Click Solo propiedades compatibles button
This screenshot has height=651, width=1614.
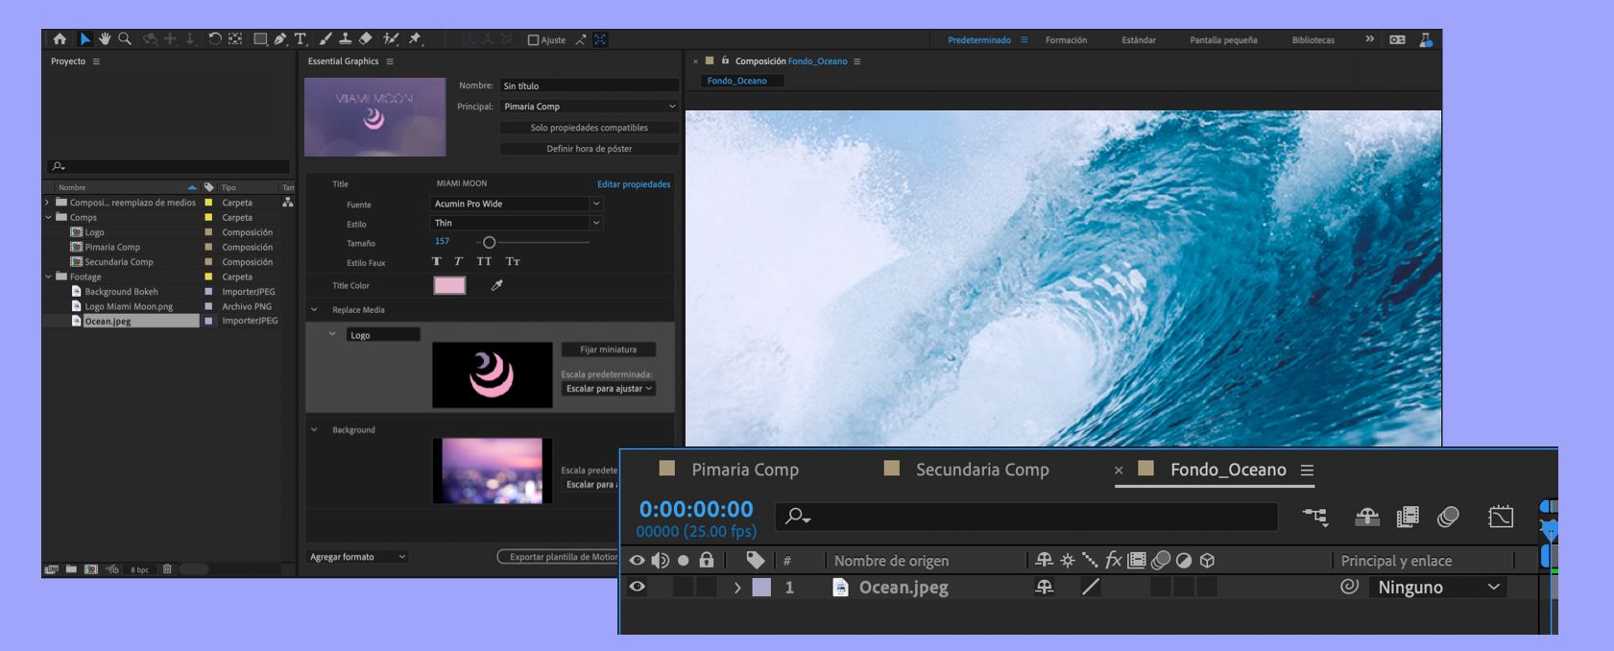point(589,128)
